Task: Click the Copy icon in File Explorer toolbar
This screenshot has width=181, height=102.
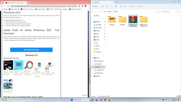Action: [x=107, y=6]
